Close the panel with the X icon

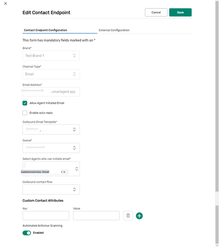pyautogui.click(x=5, y=3)
